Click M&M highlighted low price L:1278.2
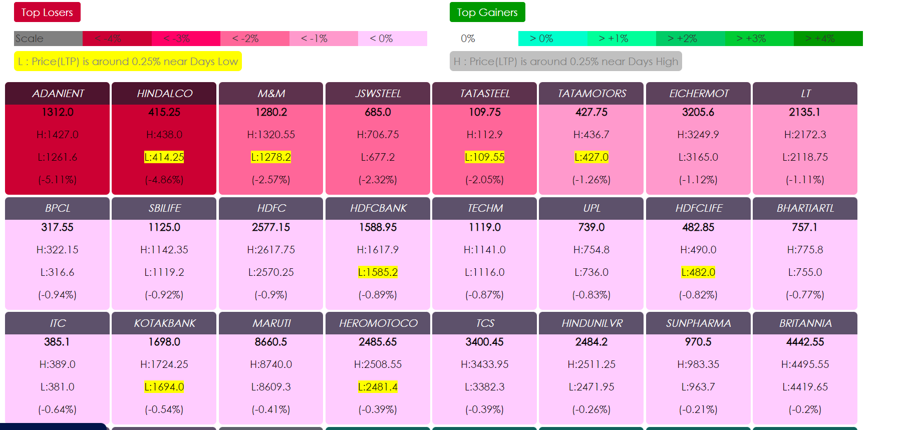908x430 pixels. (x=271, y=157)
